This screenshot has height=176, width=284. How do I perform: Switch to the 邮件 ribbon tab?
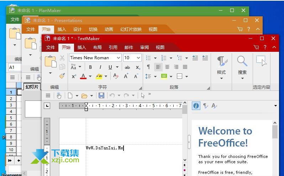point(129,48)
